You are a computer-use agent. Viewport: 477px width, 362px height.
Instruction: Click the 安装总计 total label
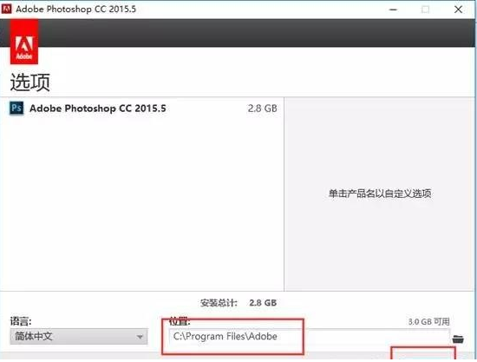point(219,303)
